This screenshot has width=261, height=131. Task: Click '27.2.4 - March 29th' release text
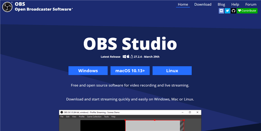[146, 57]
